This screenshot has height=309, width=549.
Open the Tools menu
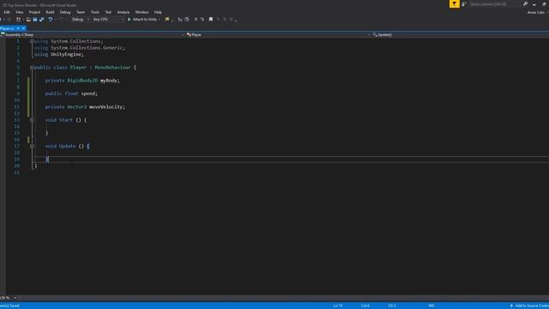click(95, 12)
